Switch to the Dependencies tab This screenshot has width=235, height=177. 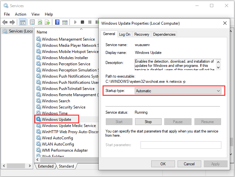(x=164, y=34)
